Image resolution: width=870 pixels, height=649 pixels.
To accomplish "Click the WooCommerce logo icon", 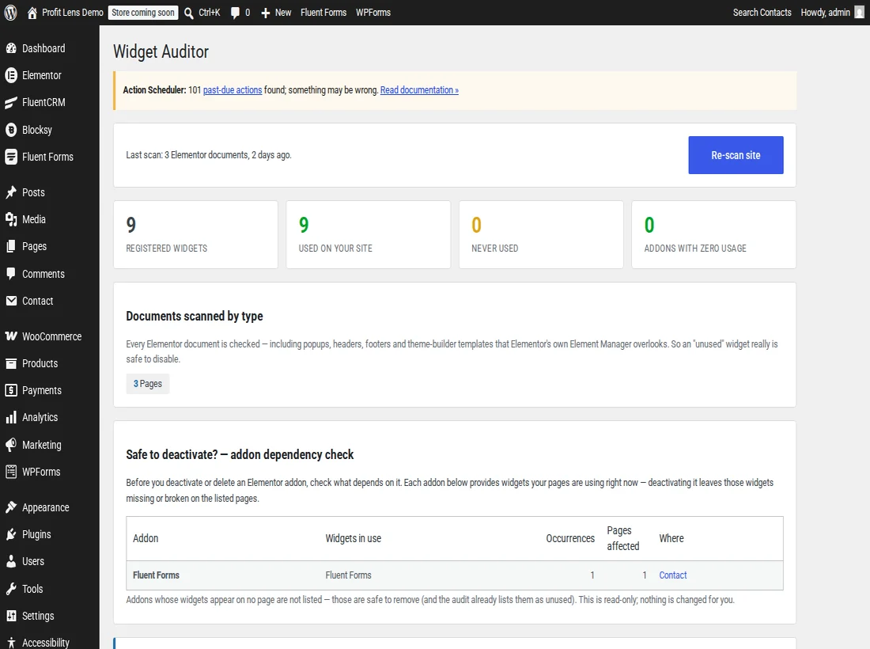I will [x=11, y=336].
